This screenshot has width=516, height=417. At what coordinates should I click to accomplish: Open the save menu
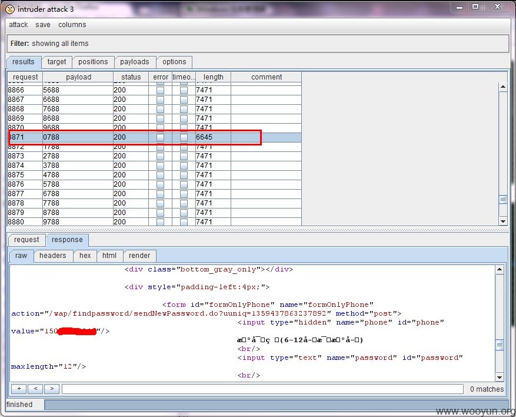tap(43, 25)
